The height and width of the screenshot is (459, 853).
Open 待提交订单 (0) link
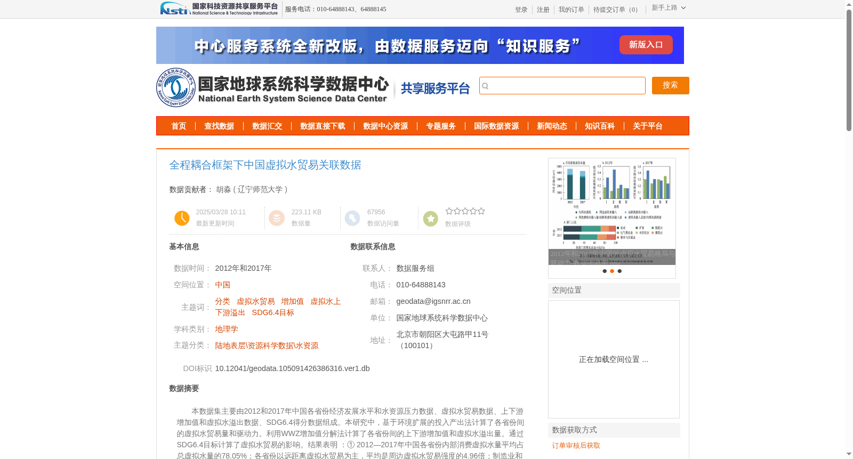click(617, 10)
